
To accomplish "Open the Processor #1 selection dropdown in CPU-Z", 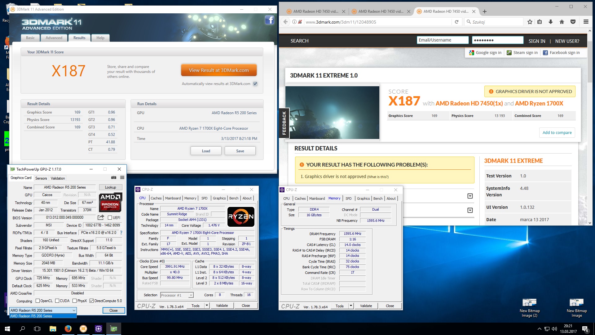I will 177,295.
